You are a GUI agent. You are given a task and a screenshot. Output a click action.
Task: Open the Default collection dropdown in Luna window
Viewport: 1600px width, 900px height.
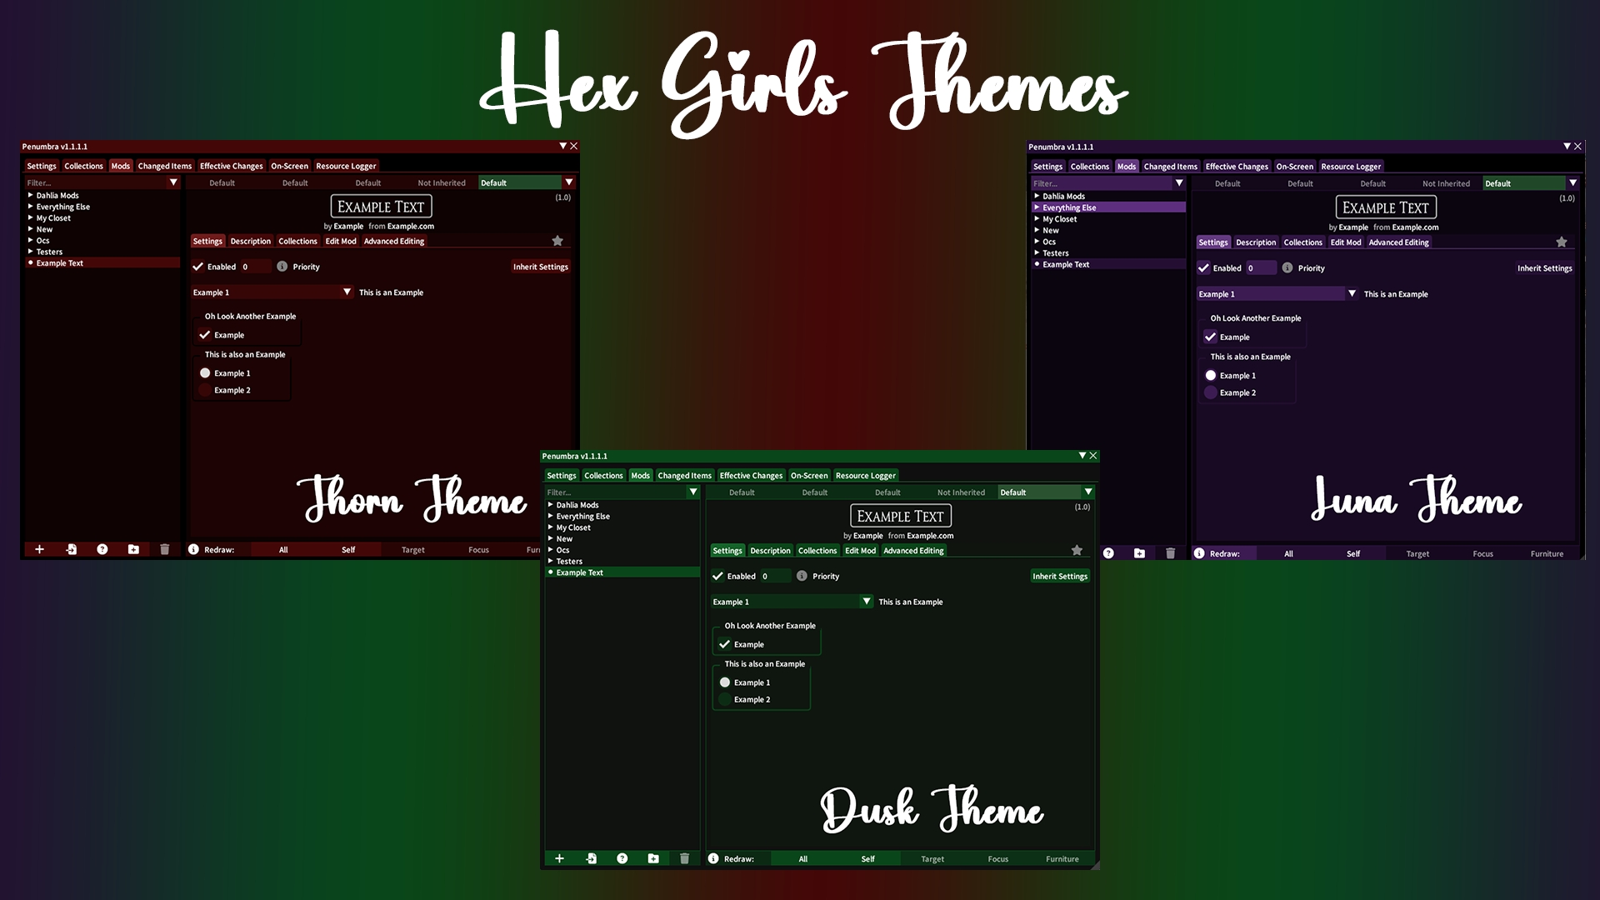pyautogui.click(x=1531, y=183)
